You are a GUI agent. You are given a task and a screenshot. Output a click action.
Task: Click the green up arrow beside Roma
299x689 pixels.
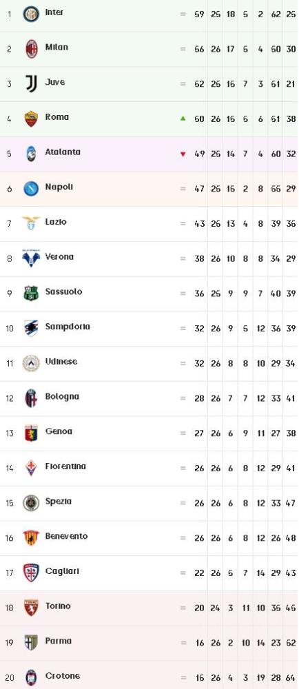tap(183, 119)
